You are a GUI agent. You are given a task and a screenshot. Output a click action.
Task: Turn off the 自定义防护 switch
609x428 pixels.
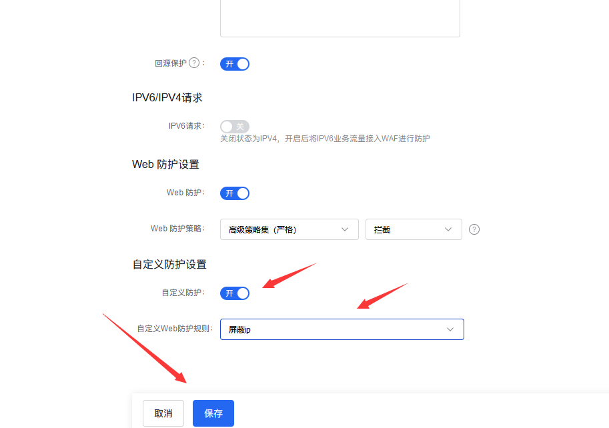pyautogui.click(x=235, y=293)
